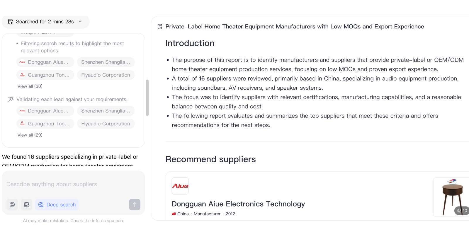Click Dongguan Aiue… chip under validating leads

(x=45, y=111)
